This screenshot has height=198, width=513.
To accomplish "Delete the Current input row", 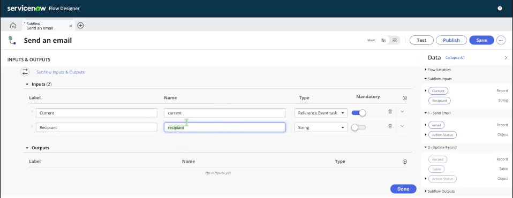I will pyautogui.click(x=390, y=111).
